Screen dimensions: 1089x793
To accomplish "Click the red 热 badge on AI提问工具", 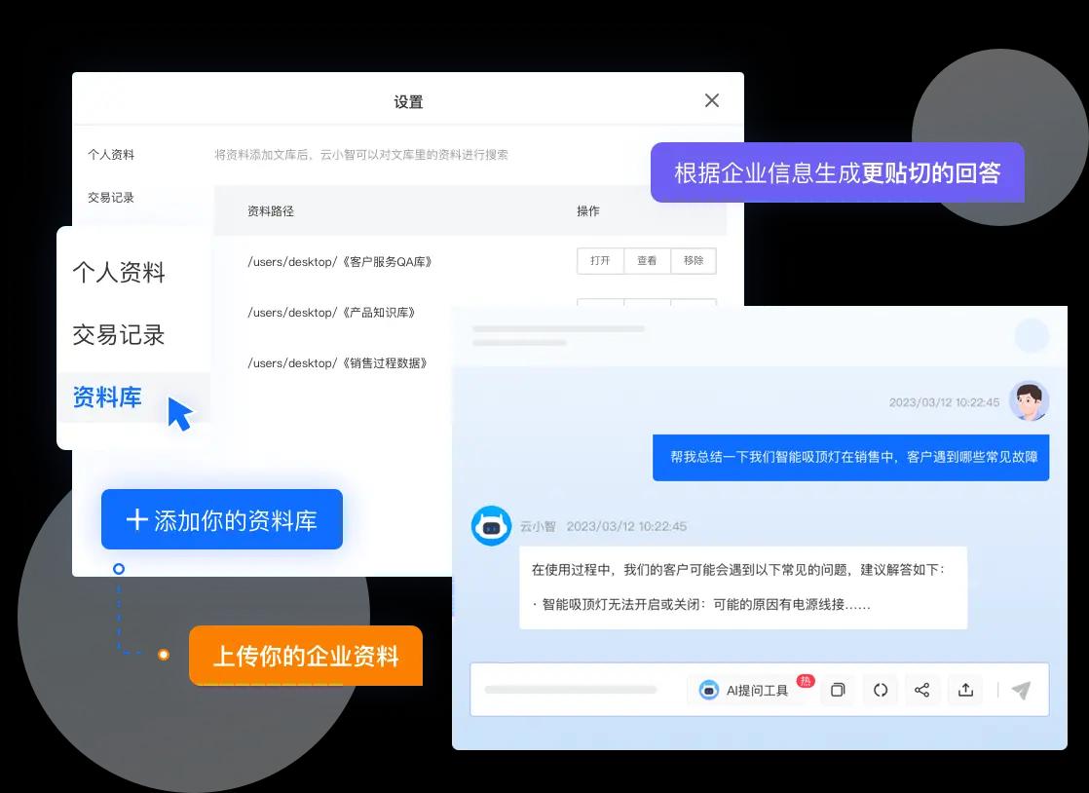I will [805, 681].
